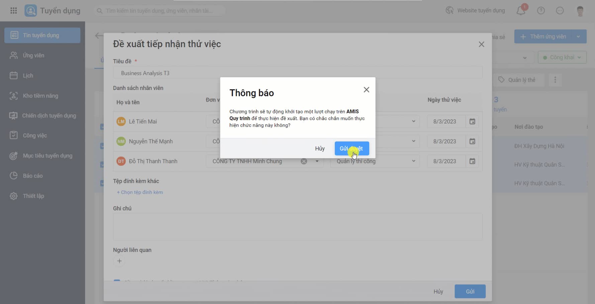Image resolution: width=595 pixels, height=304 pixels.
Task: Open the Công khai status dropdown
Action: tap(562, 58)
